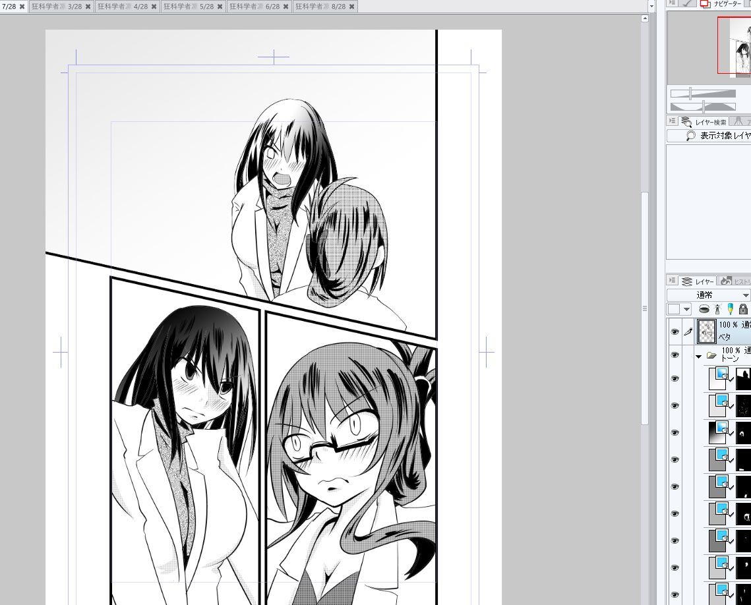This screenshot has width=751, height=605.
Task: Close the 4/28 canvas tab
Action: 154,7
